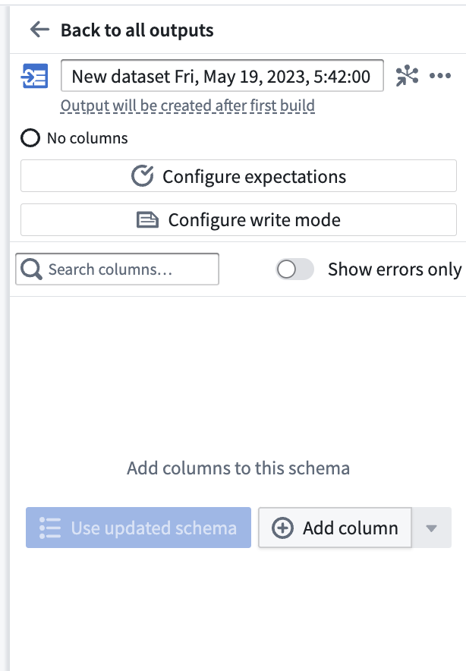Expand the Add column dropdown arrow

[x=431, y=528]
